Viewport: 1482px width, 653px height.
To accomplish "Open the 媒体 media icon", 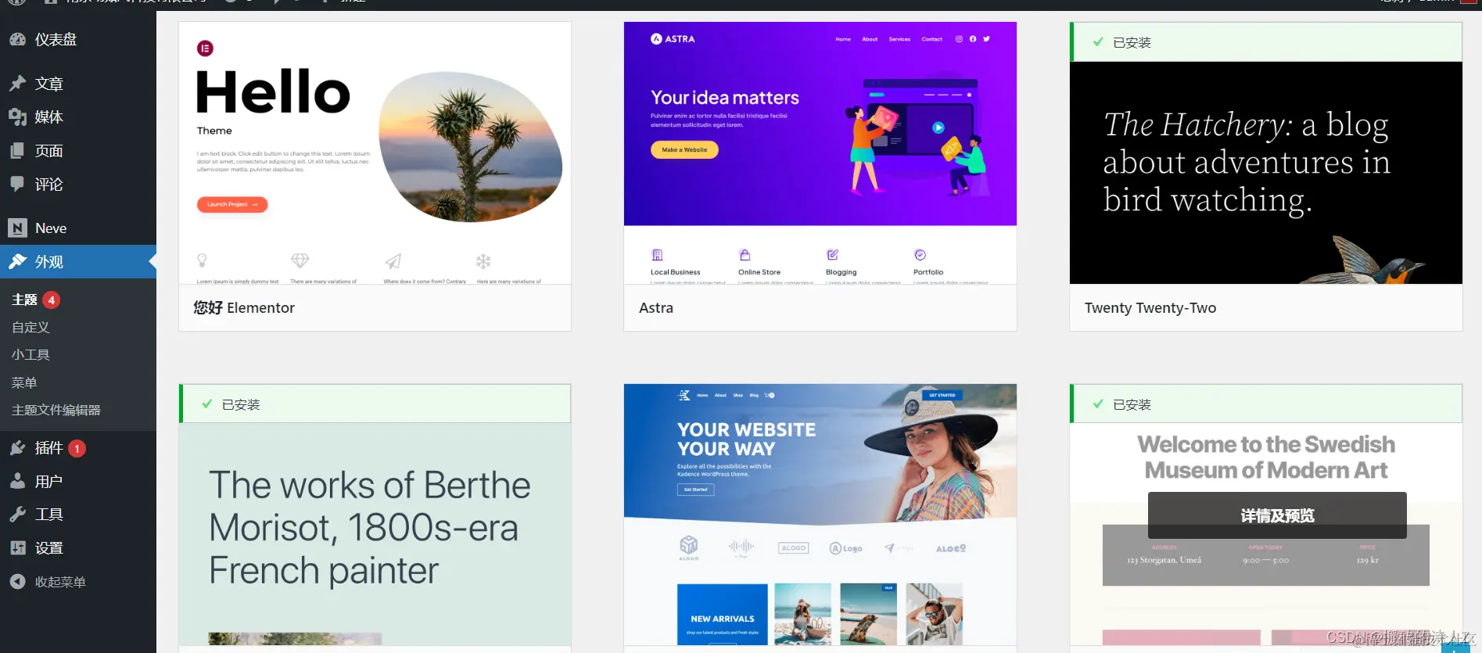I will click(x=17, y=117).
